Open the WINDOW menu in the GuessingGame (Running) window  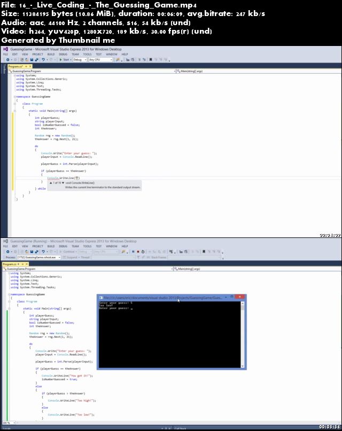pyautogui.click(x=112, y=247)
